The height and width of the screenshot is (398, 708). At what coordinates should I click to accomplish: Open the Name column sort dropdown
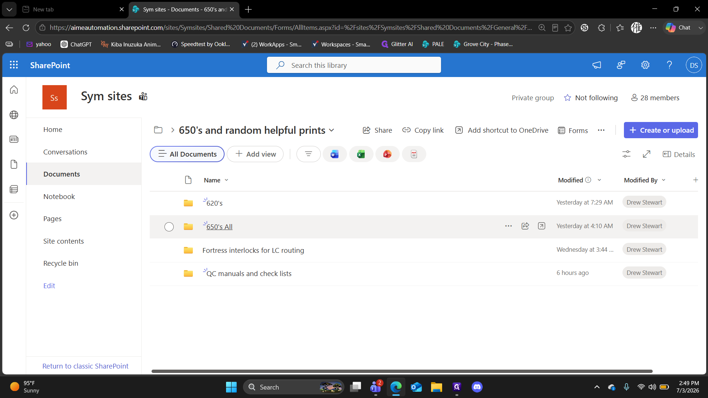pyautogui.click(x=226, y=180)
